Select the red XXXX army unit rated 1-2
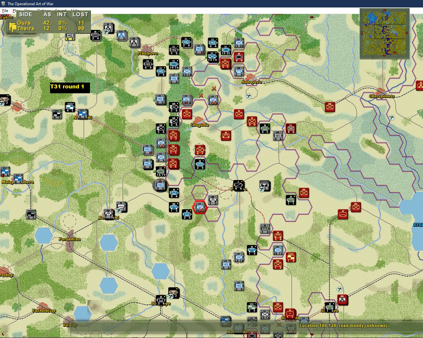The width and height of the screenshot is (423, 338). [291, 257]
